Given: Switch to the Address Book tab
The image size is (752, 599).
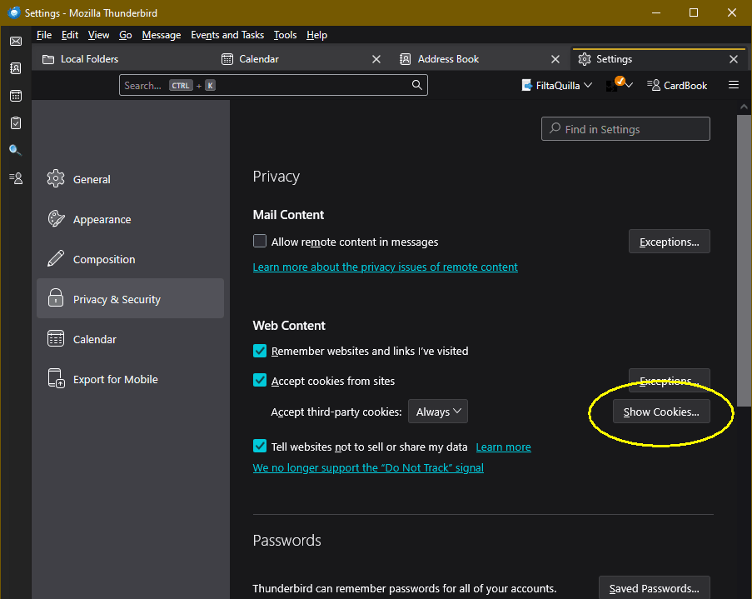Looking at the screenshot, I should [x=448, y=59].
